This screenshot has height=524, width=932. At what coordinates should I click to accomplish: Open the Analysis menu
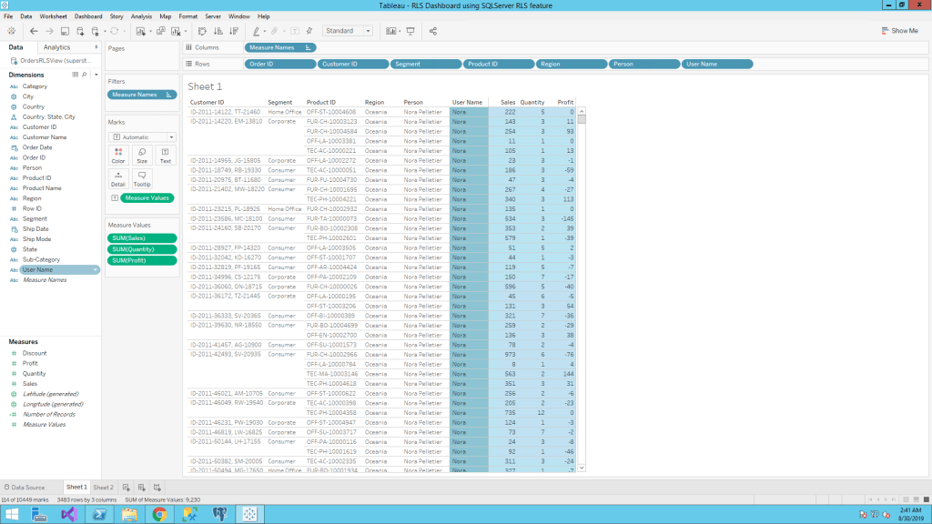click(141, 16)
